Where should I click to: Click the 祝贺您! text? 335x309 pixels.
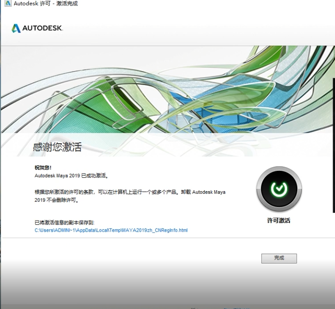pyautogui.click(x=43, y=168)
